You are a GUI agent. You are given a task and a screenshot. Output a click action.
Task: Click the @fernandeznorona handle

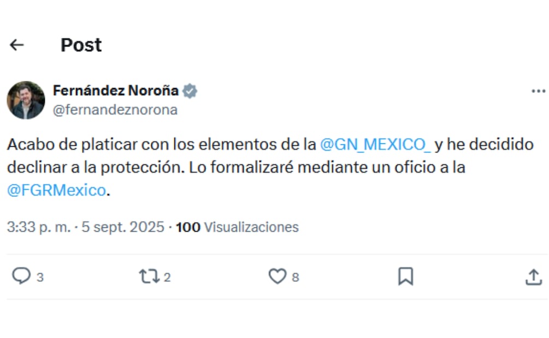pos(115,110)
